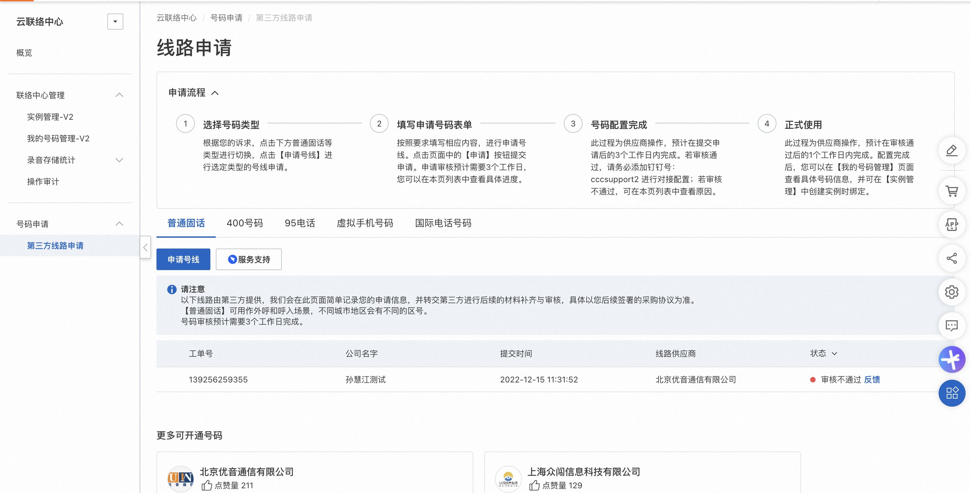This screenshot has width=971, height=493.
Task: Open 我的号码管理-V2 in the sidebar
Action: (x=58, y=138)
